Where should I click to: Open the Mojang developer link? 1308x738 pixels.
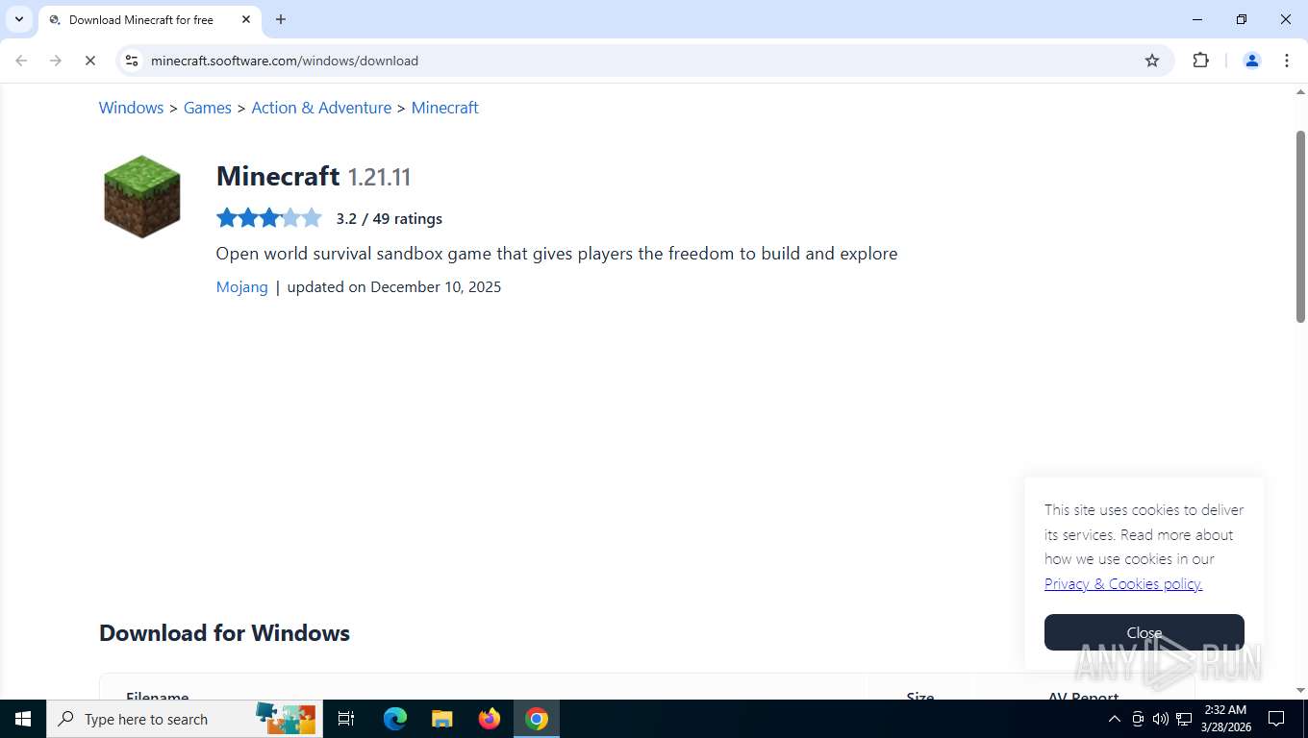click(242, 286)
